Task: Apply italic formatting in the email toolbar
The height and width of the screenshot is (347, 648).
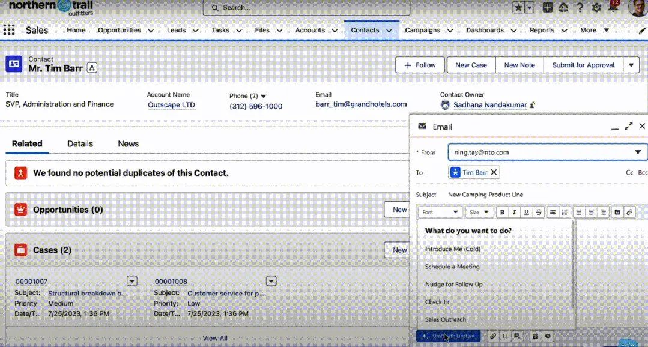Action: point(514,213)
